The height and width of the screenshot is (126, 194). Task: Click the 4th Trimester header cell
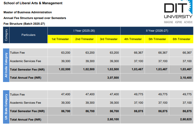(x=133, y=39)
